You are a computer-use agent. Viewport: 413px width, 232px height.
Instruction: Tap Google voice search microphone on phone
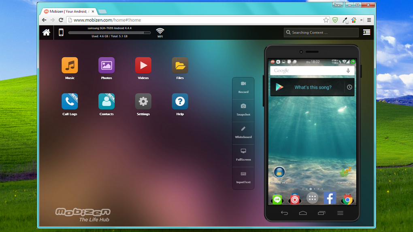[348, 70]
